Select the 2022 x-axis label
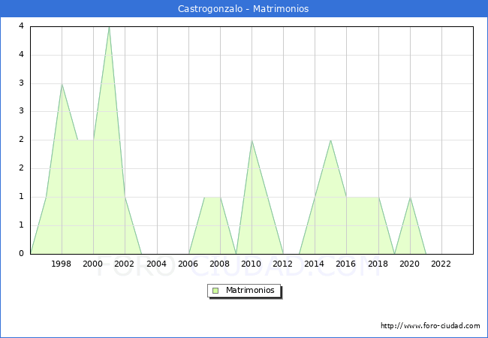This screenshot has width=488, height=338. [441, 264]
